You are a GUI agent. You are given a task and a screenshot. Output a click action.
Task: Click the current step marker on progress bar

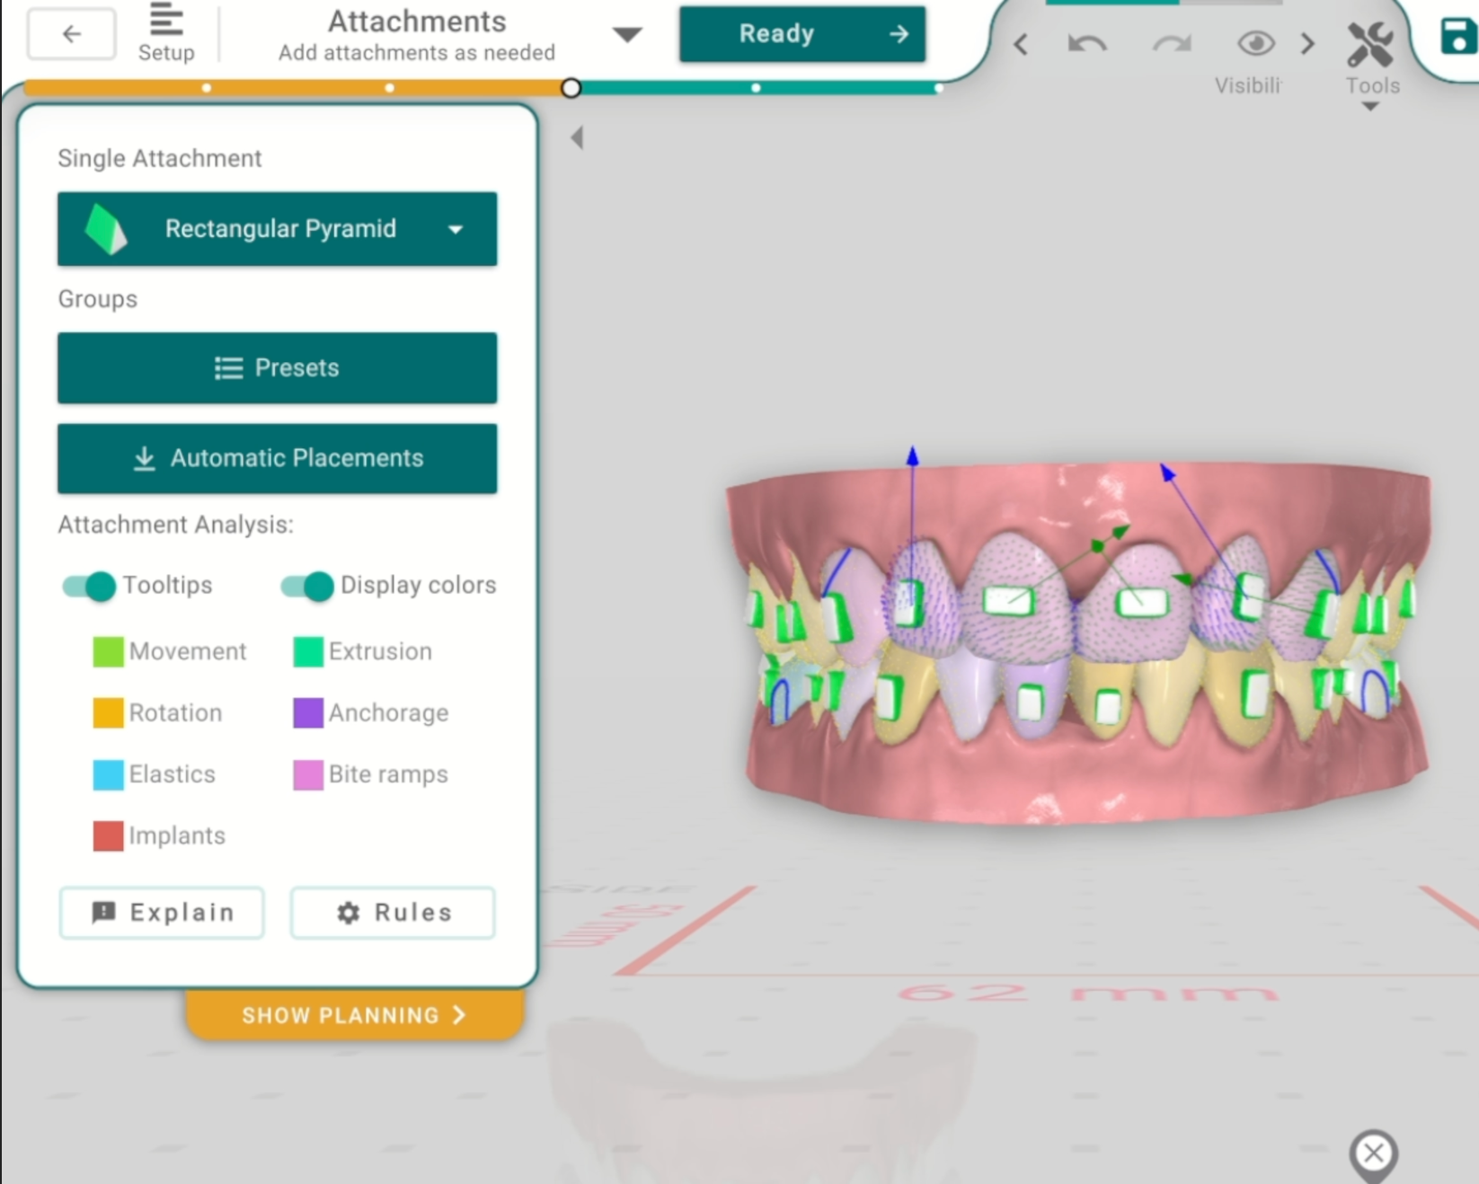(x=571, y=88)
